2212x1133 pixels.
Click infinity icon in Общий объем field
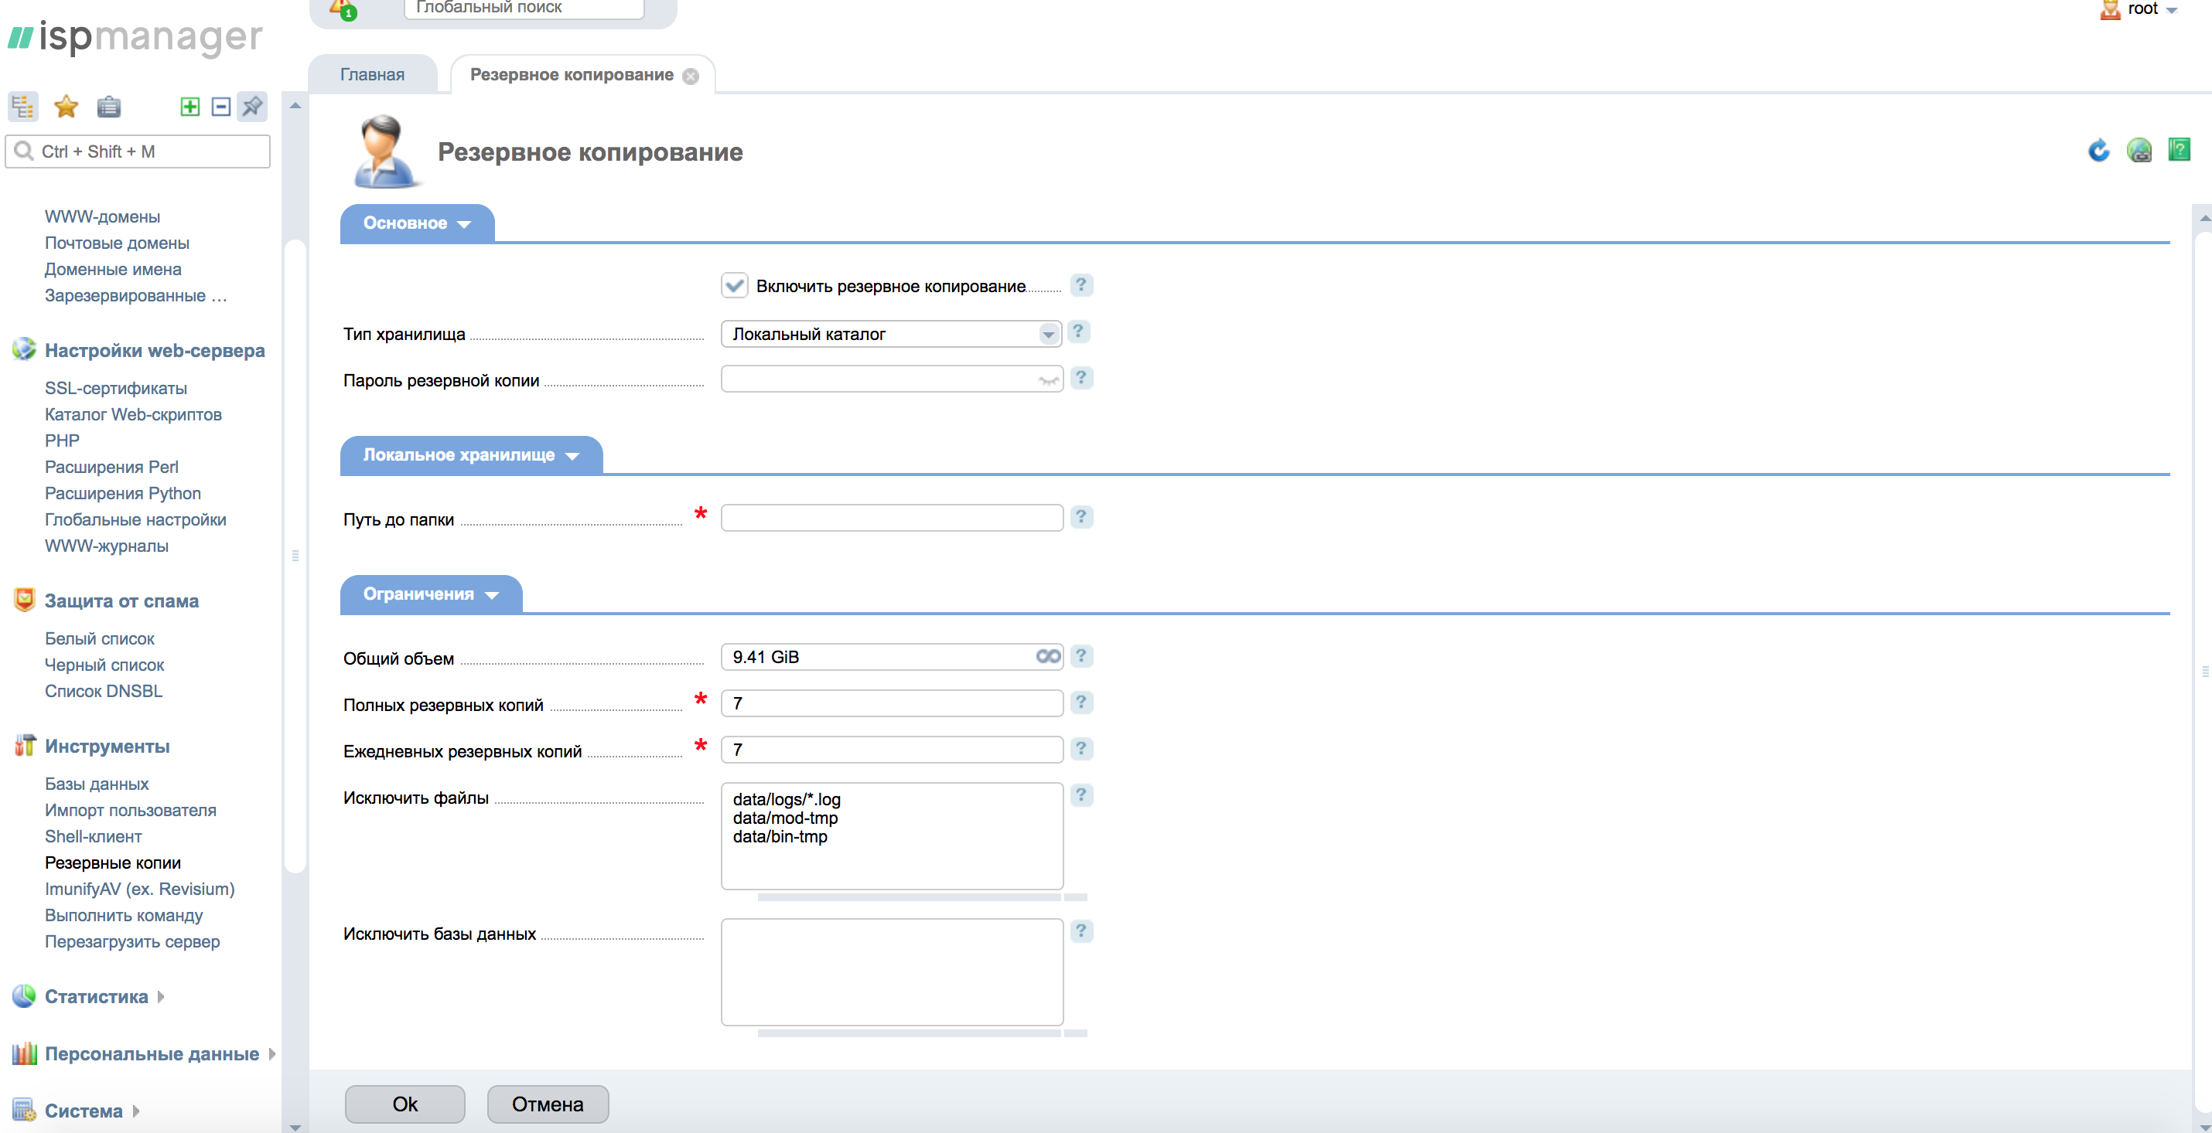point(1048,657)
